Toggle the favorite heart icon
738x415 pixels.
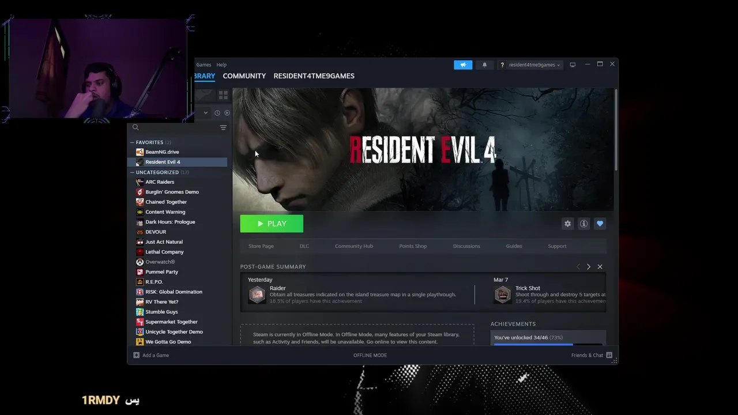click(x=600, y=224)
